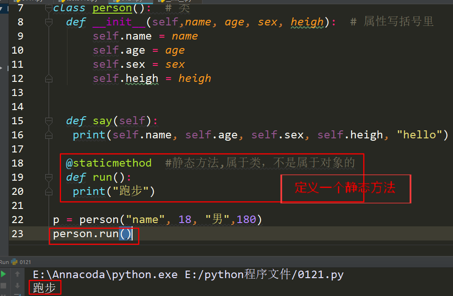The image size is (453, 296).
Task: Click line number 13 in the gutter
Action: point(17,93)
